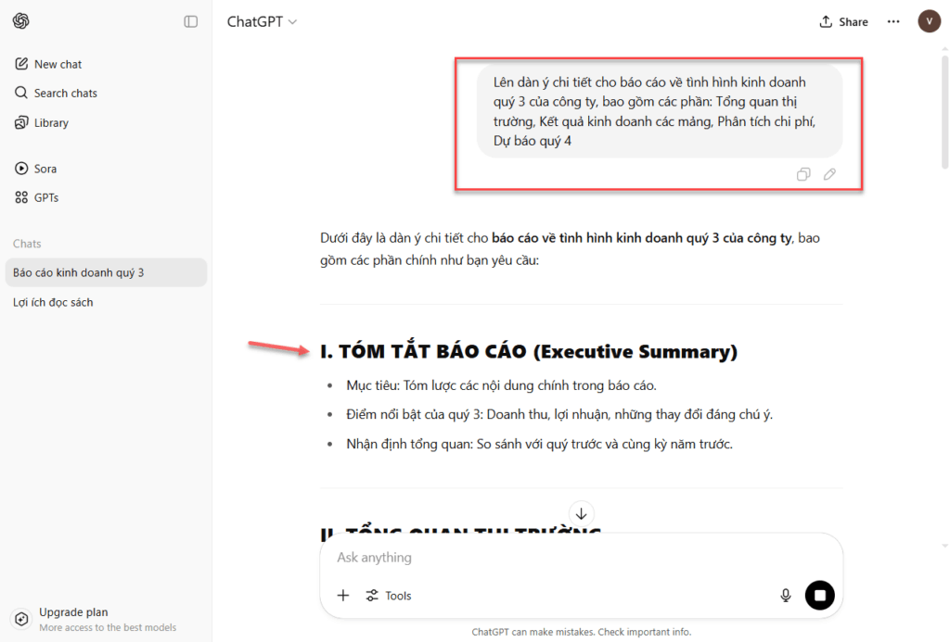This screenshot has width=950, height=642.
Task: Open the 'Lợi ích đọc sách' chat
Action: (x=53, y=302)
